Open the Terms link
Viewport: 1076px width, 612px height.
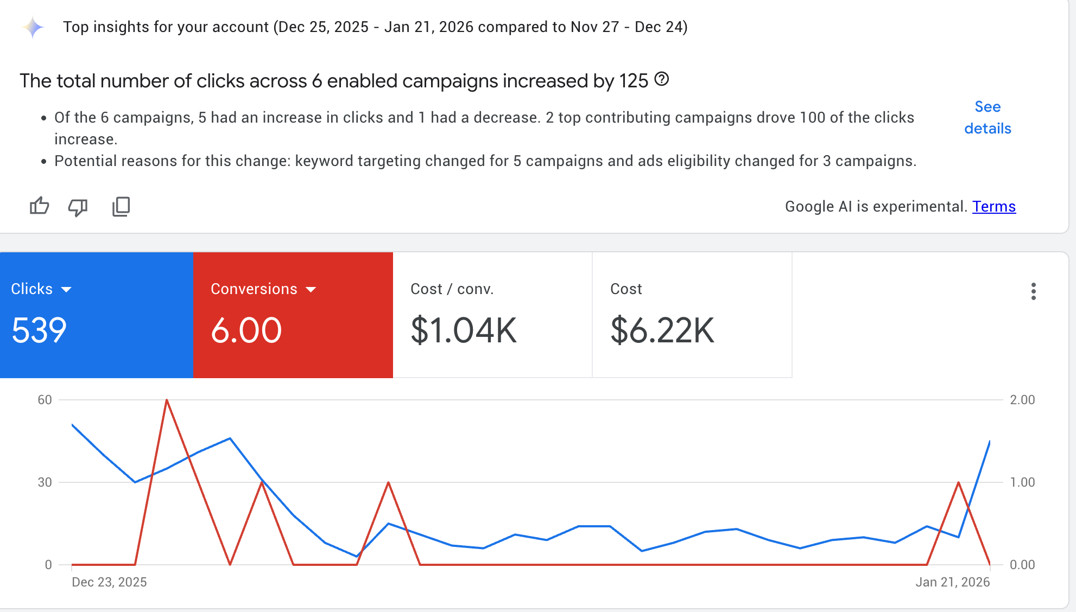(x=993, y=207)
